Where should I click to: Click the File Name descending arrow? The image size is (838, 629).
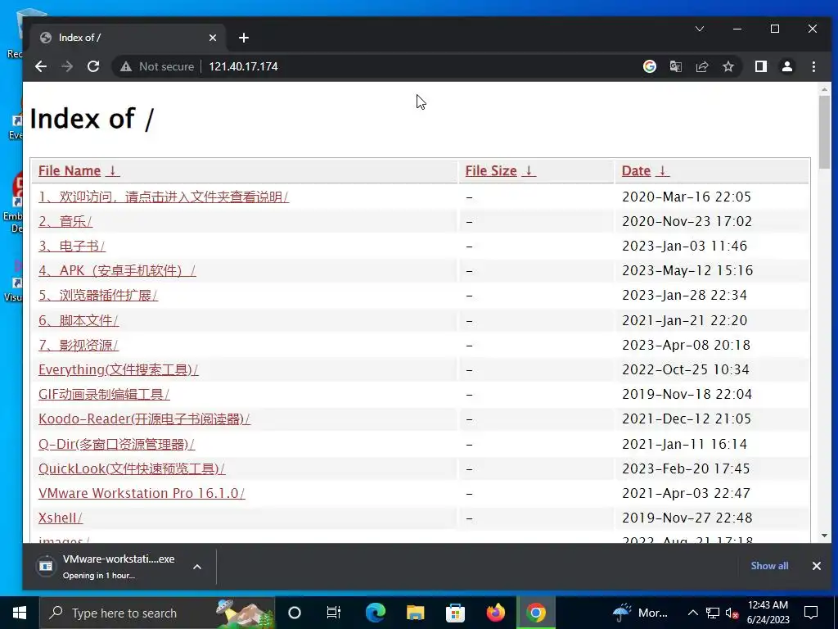click(x=112, y=170)
